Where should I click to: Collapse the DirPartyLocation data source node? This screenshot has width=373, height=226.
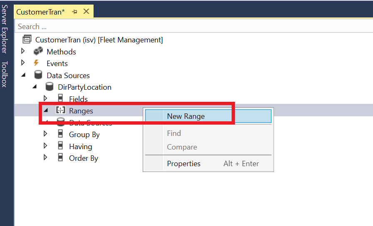tap(35, 87)
